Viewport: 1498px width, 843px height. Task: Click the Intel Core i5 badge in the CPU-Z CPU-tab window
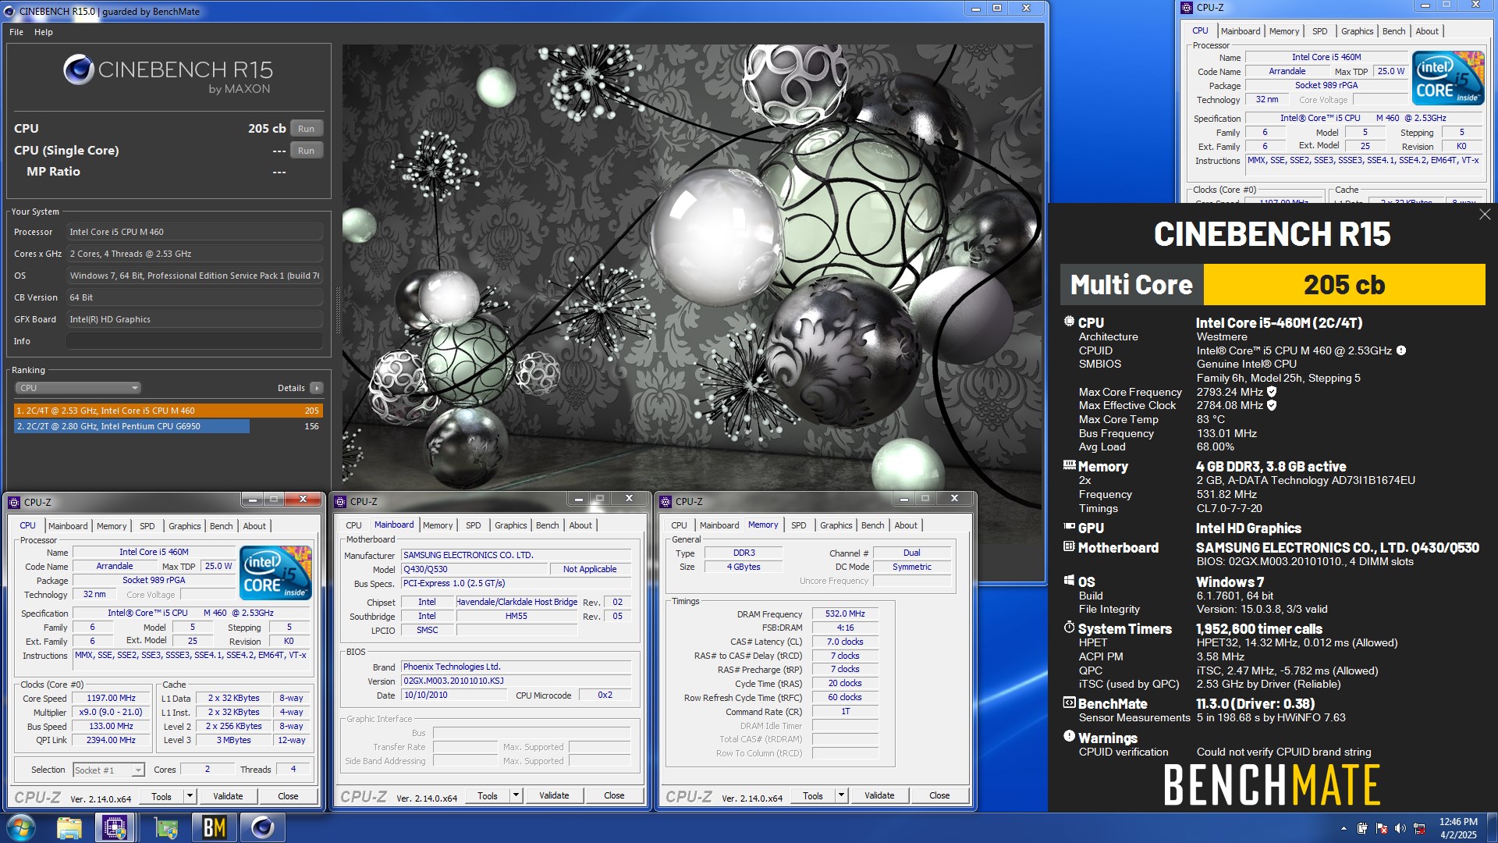(x=276, y=573)
